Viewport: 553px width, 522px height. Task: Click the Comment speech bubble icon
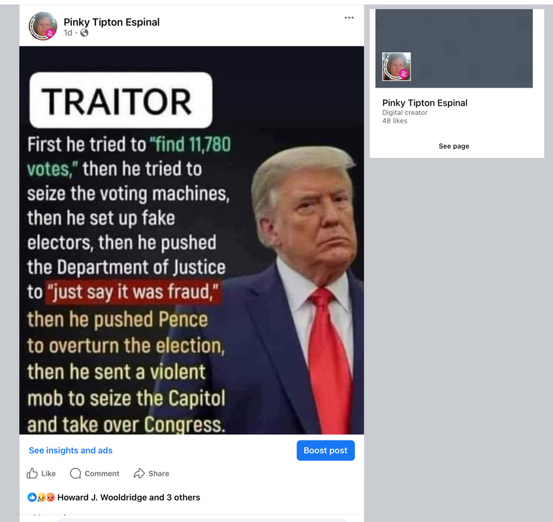(76, 473)
